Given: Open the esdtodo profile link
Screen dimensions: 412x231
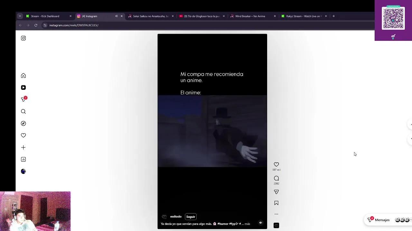Looking at the screenshot, I should tap(176, 217).
